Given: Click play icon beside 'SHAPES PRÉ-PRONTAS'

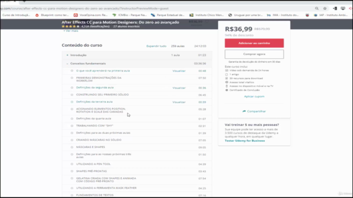Looking at the screenshot, I should pyautogui.click(x=72, y=171).
